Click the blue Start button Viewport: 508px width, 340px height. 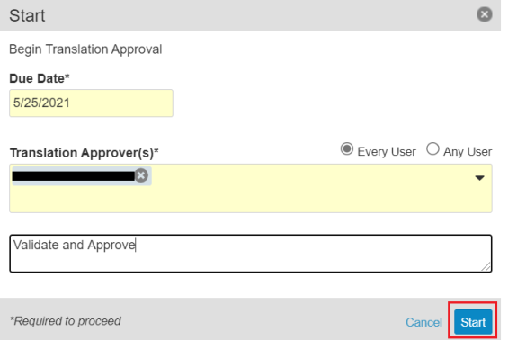pyautogui.click(x=473, y=322)
